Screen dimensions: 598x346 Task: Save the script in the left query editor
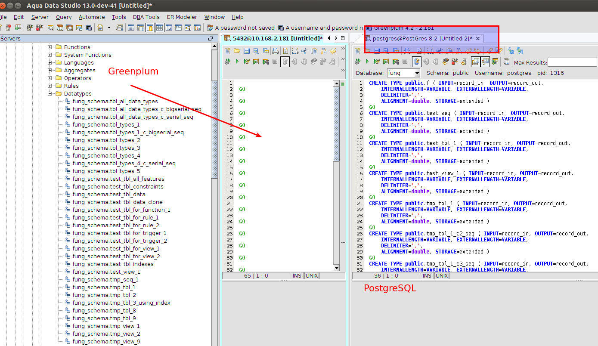click(x=247, y=51)
